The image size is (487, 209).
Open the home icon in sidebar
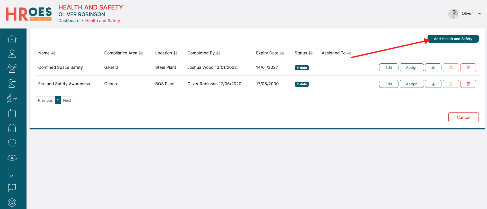(x=12, y=39)
